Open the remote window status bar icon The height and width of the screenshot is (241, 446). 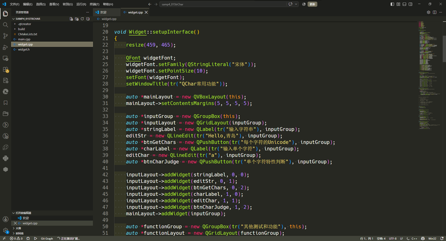(x=4, y=238)
